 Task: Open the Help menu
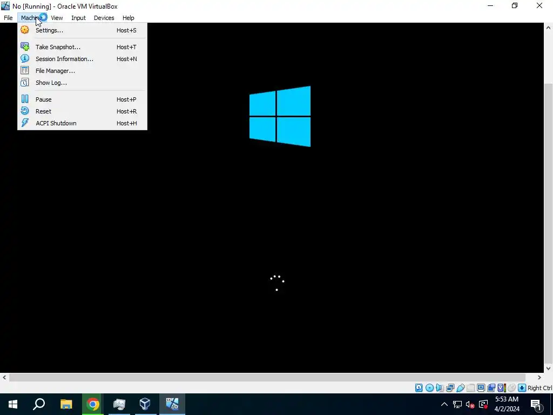129,18
